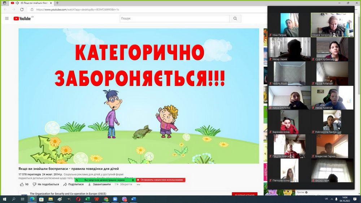Launch Excel from the Windows taskbar
Screen dimensions: 361x203
tap(87, 199)
